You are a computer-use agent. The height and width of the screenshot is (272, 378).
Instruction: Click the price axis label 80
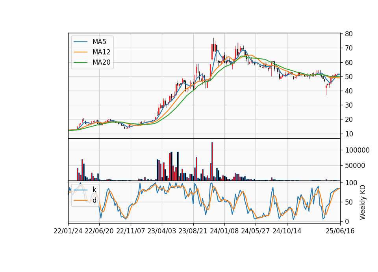(x=349, y=34)
